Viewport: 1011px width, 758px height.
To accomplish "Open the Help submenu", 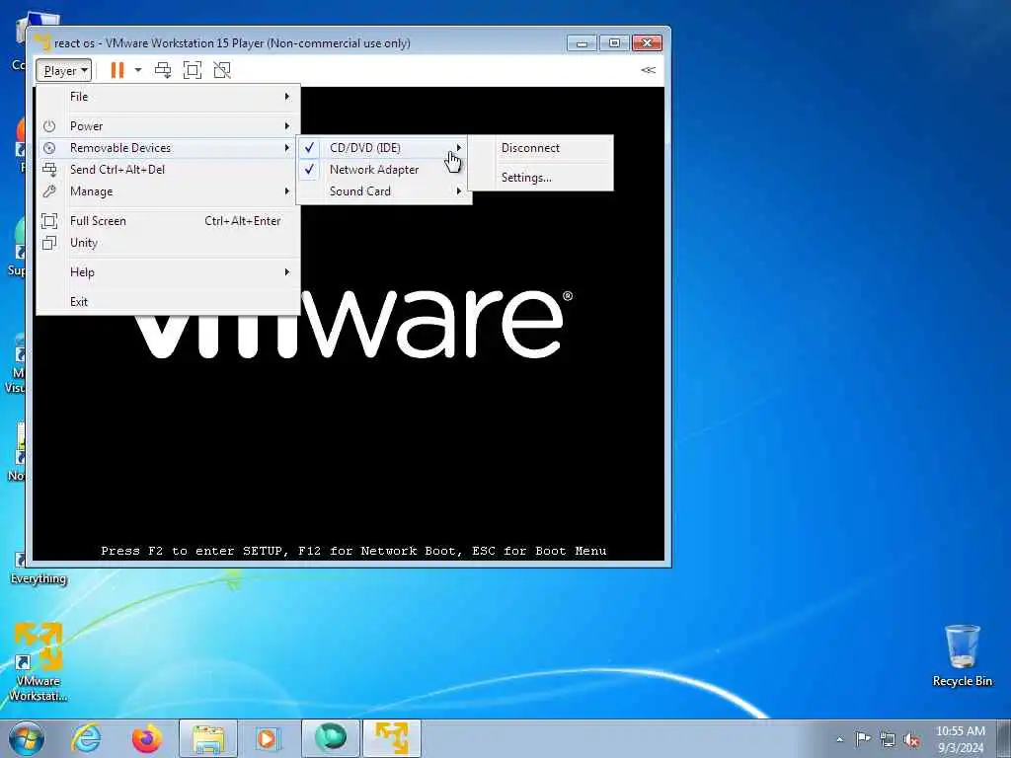I will [170, 272].
